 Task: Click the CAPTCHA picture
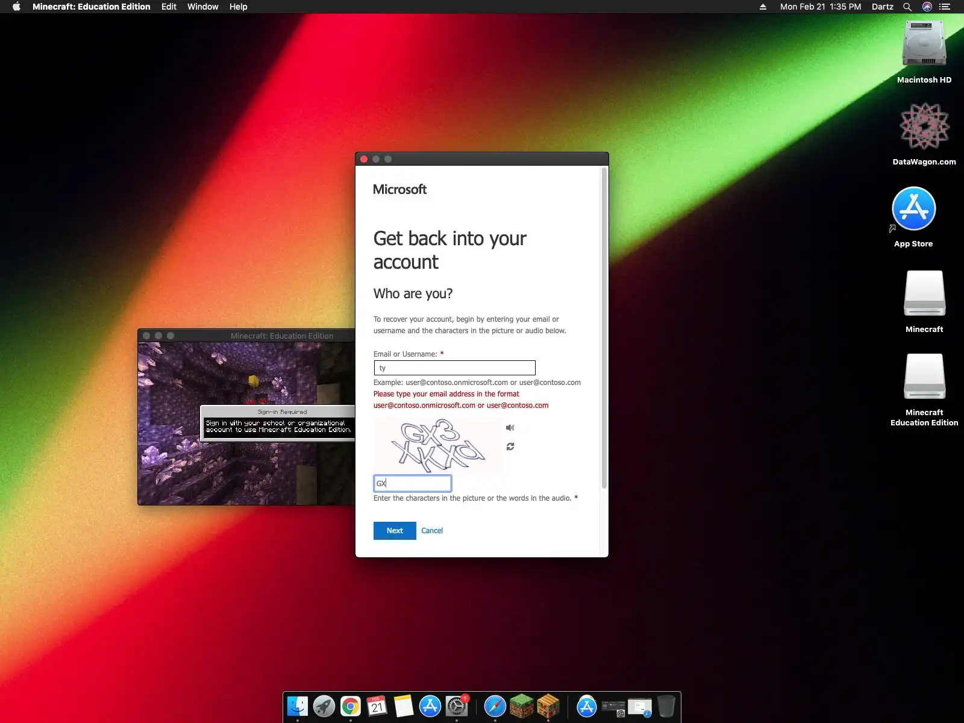(x=439, y=445)
